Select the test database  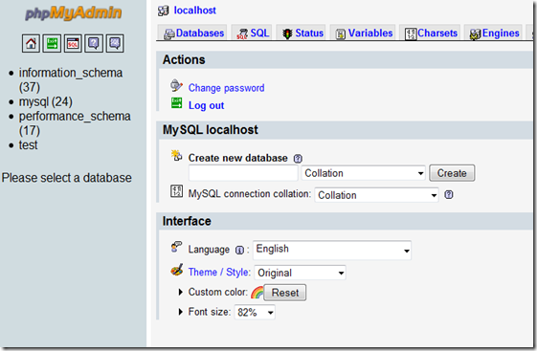click(x=28, y=145)
